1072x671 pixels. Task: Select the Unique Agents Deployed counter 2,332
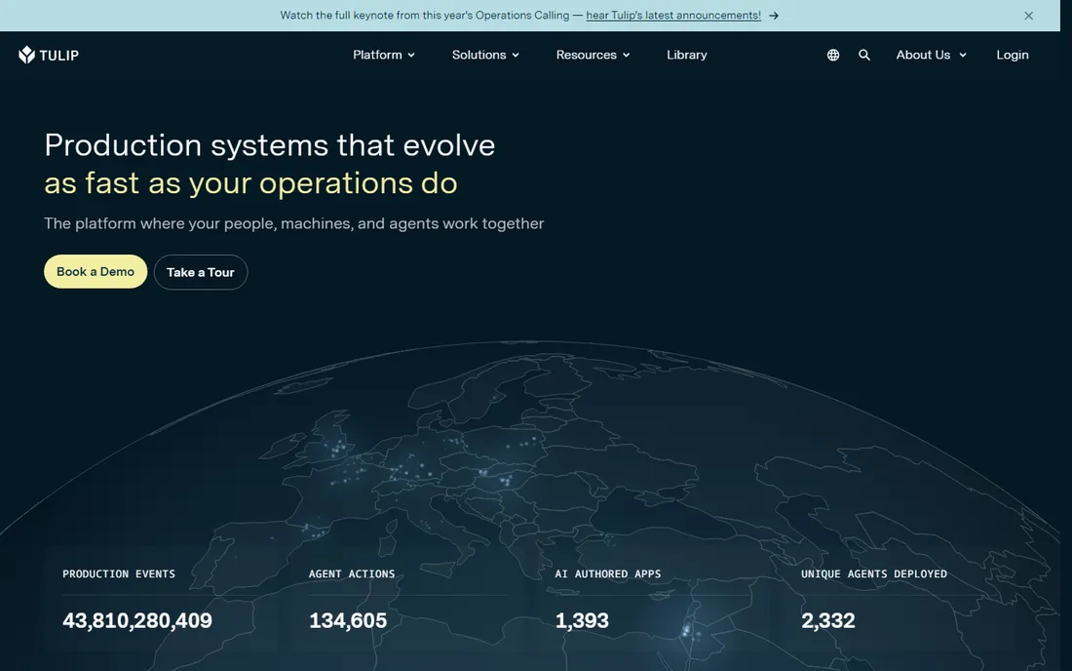point(828,620)
